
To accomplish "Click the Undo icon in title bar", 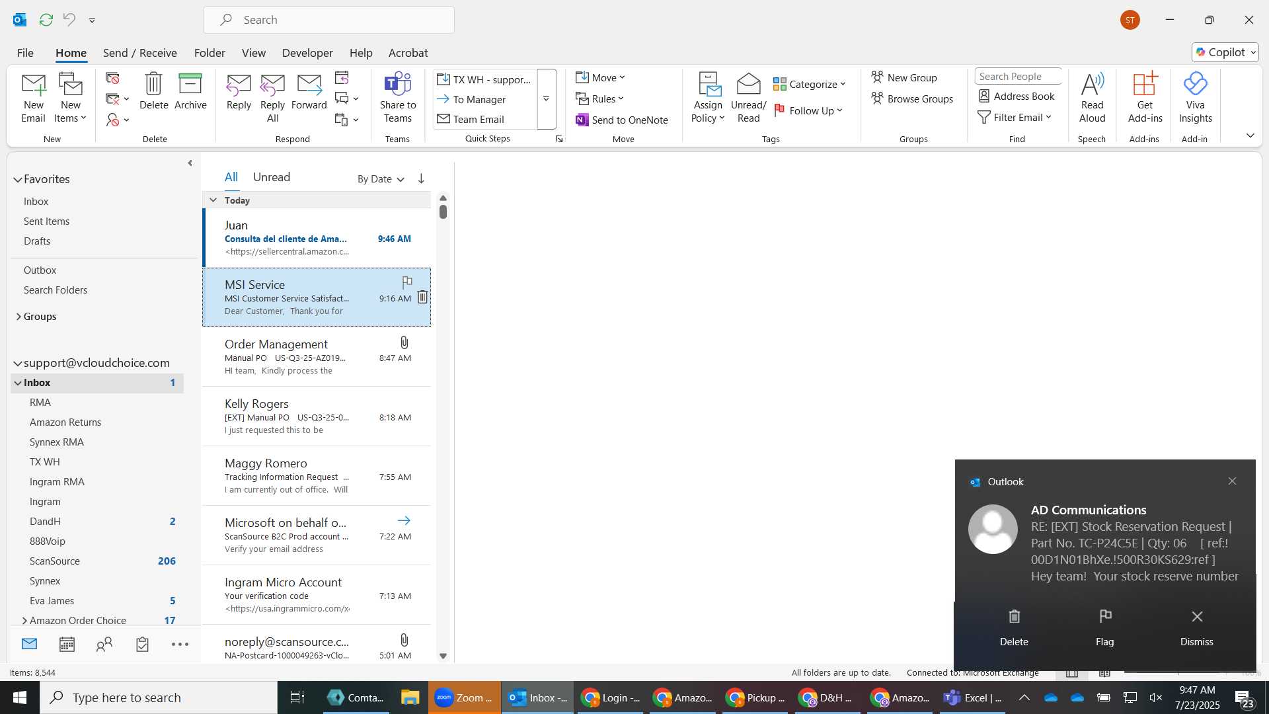I will point(69,20).
